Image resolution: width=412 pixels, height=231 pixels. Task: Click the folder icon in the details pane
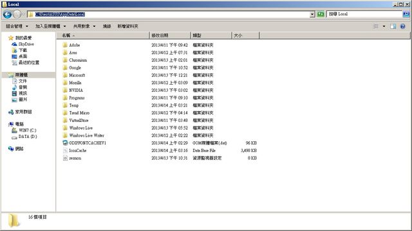tap(14, 220)
